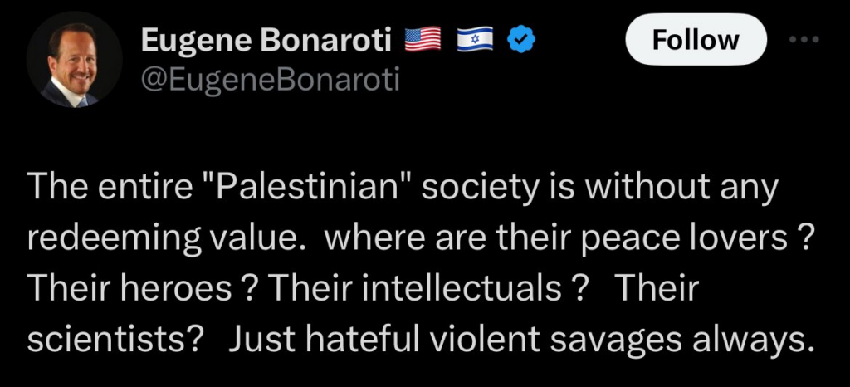Click the display name Eugene Bonaroti

[x=267, y=39]
